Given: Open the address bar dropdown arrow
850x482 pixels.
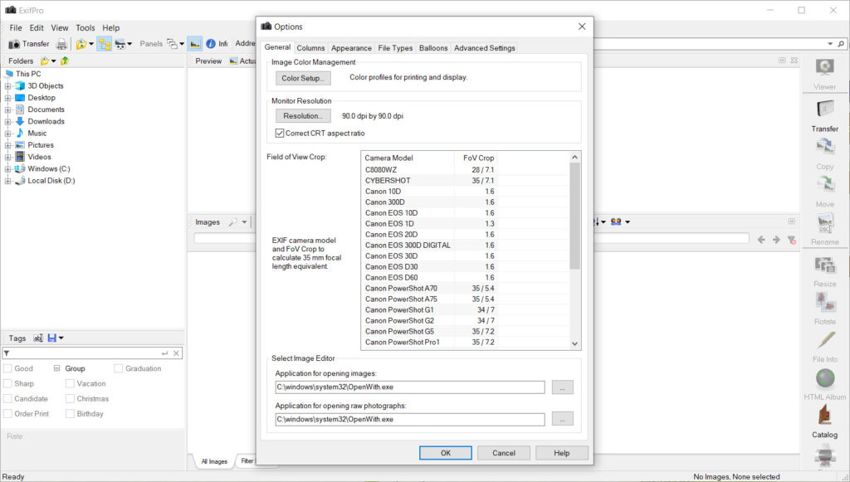Looking at the screenshot, I should (830, 44).
